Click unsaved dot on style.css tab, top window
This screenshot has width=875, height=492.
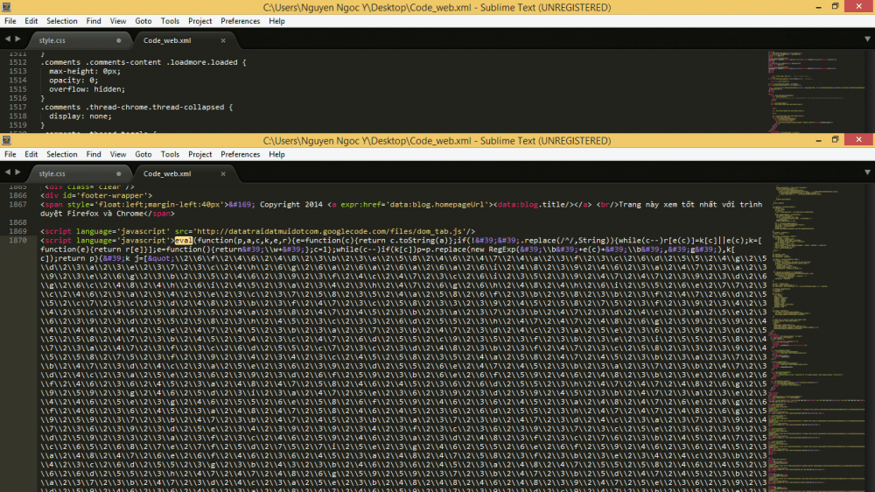coord(118,40)
